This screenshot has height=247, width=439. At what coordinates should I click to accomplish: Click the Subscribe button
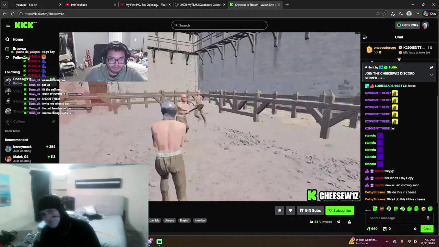340,211
